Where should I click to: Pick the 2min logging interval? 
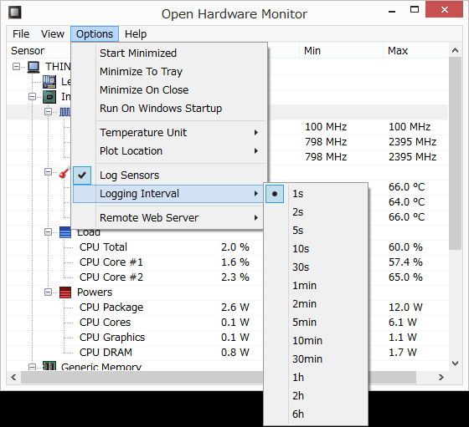[316, 304]
